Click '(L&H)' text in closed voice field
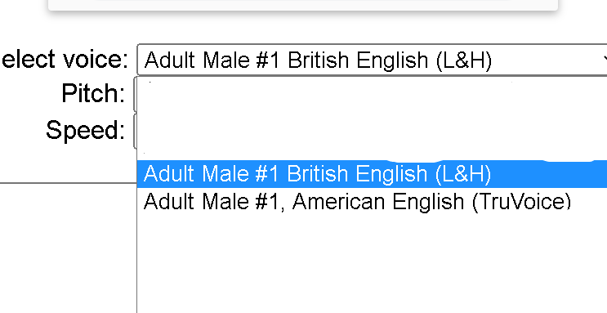 tap(464, 60)
